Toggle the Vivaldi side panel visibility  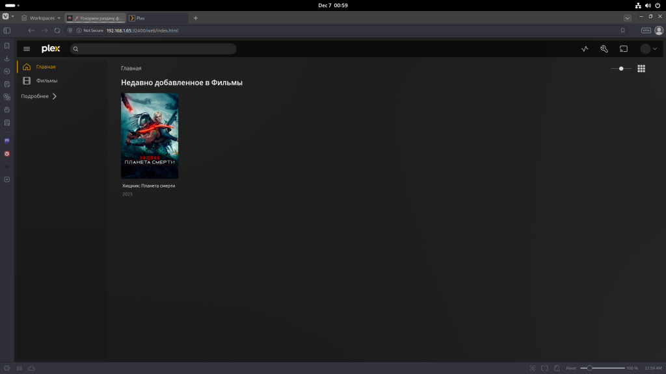7,31
